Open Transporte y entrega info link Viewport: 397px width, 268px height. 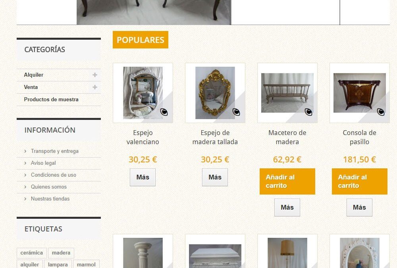tap(55, 151)
